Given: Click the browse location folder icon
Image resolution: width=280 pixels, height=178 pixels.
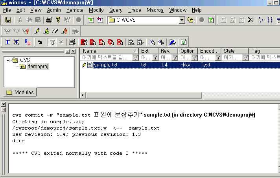Looking at the screenshot, I should coord(190,20).
